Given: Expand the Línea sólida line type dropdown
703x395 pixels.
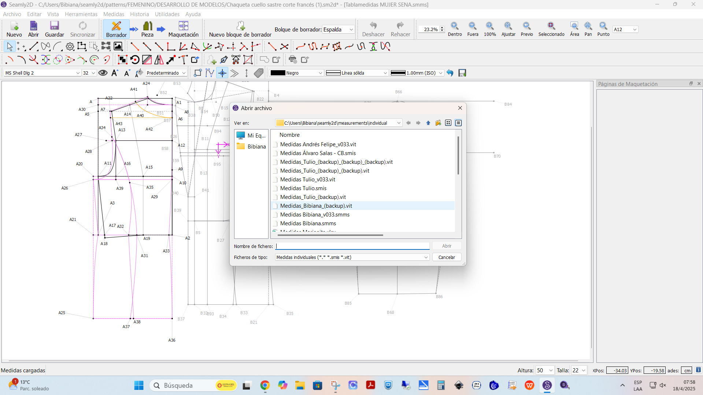Looking at the screenshot, I should coord(356,73).
